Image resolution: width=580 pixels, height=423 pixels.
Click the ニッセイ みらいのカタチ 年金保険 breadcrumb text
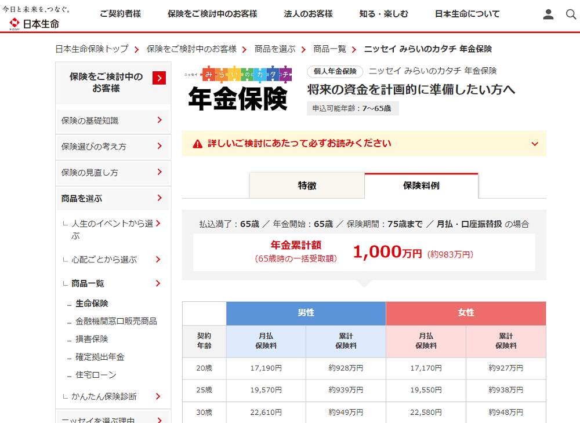coord(428,49)
